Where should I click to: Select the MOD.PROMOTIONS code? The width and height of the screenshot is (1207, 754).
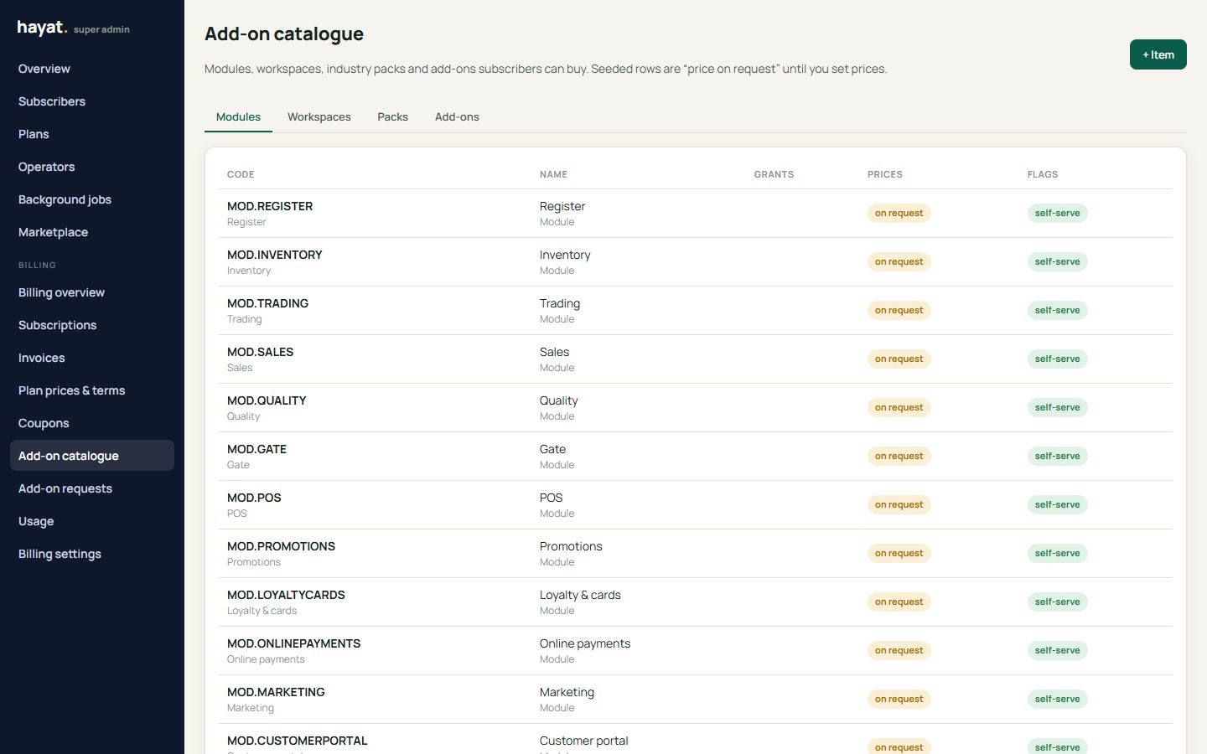coord(281,546)
